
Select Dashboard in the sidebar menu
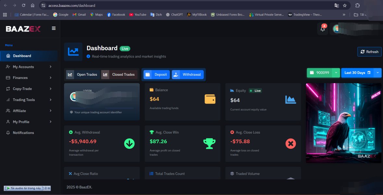coord(22,56)
